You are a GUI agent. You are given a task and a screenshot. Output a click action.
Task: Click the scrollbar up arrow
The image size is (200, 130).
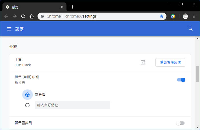(197, 38)
